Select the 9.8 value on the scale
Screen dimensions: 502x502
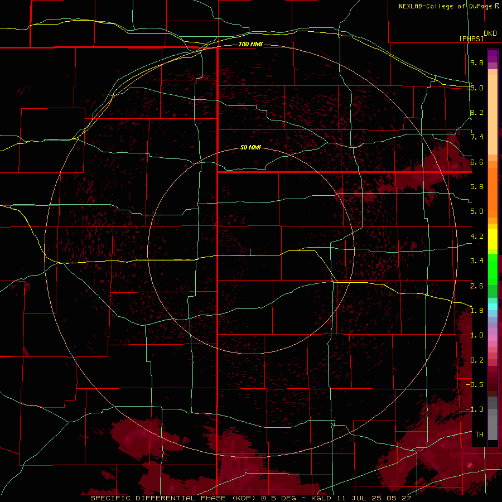[x=477, y=62]
